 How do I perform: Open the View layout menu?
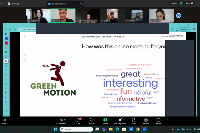click(189, 3)
